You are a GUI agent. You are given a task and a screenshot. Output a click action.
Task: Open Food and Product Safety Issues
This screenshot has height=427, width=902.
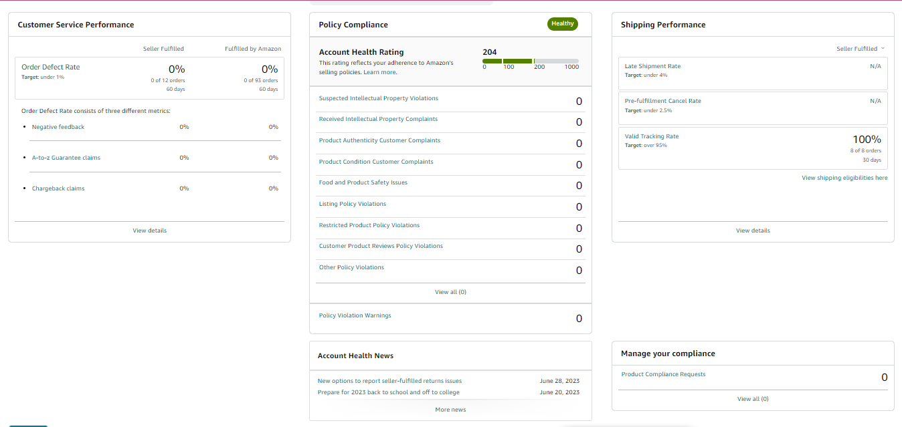(363, 182)
